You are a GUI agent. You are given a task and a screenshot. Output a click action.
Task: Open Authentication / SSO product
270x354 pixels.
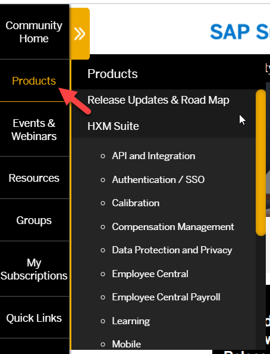coord(158,180)
